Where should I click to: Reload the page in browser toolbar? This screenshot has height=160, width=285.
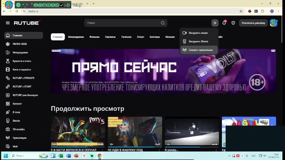(17, 11)
